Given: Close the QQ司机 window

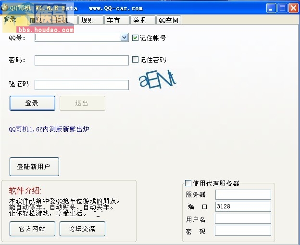Looking at the screenshot, I should (x=293, y=8).
